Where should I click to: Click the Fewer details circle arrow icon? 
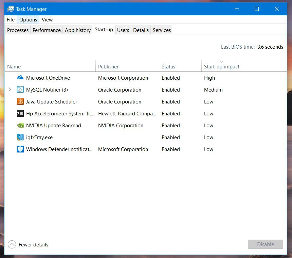tap(12, 244)
